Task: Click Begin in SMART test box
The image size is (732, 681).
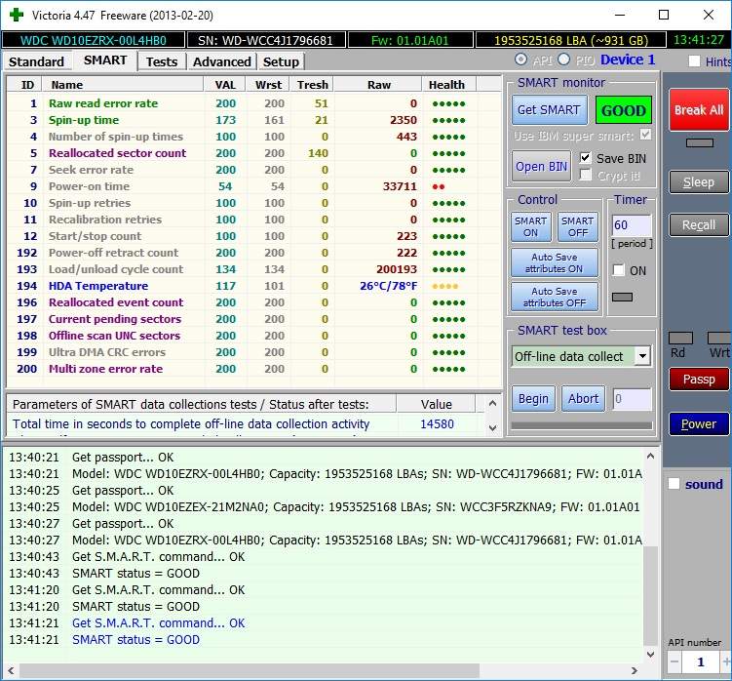Action: click(533, 399)
